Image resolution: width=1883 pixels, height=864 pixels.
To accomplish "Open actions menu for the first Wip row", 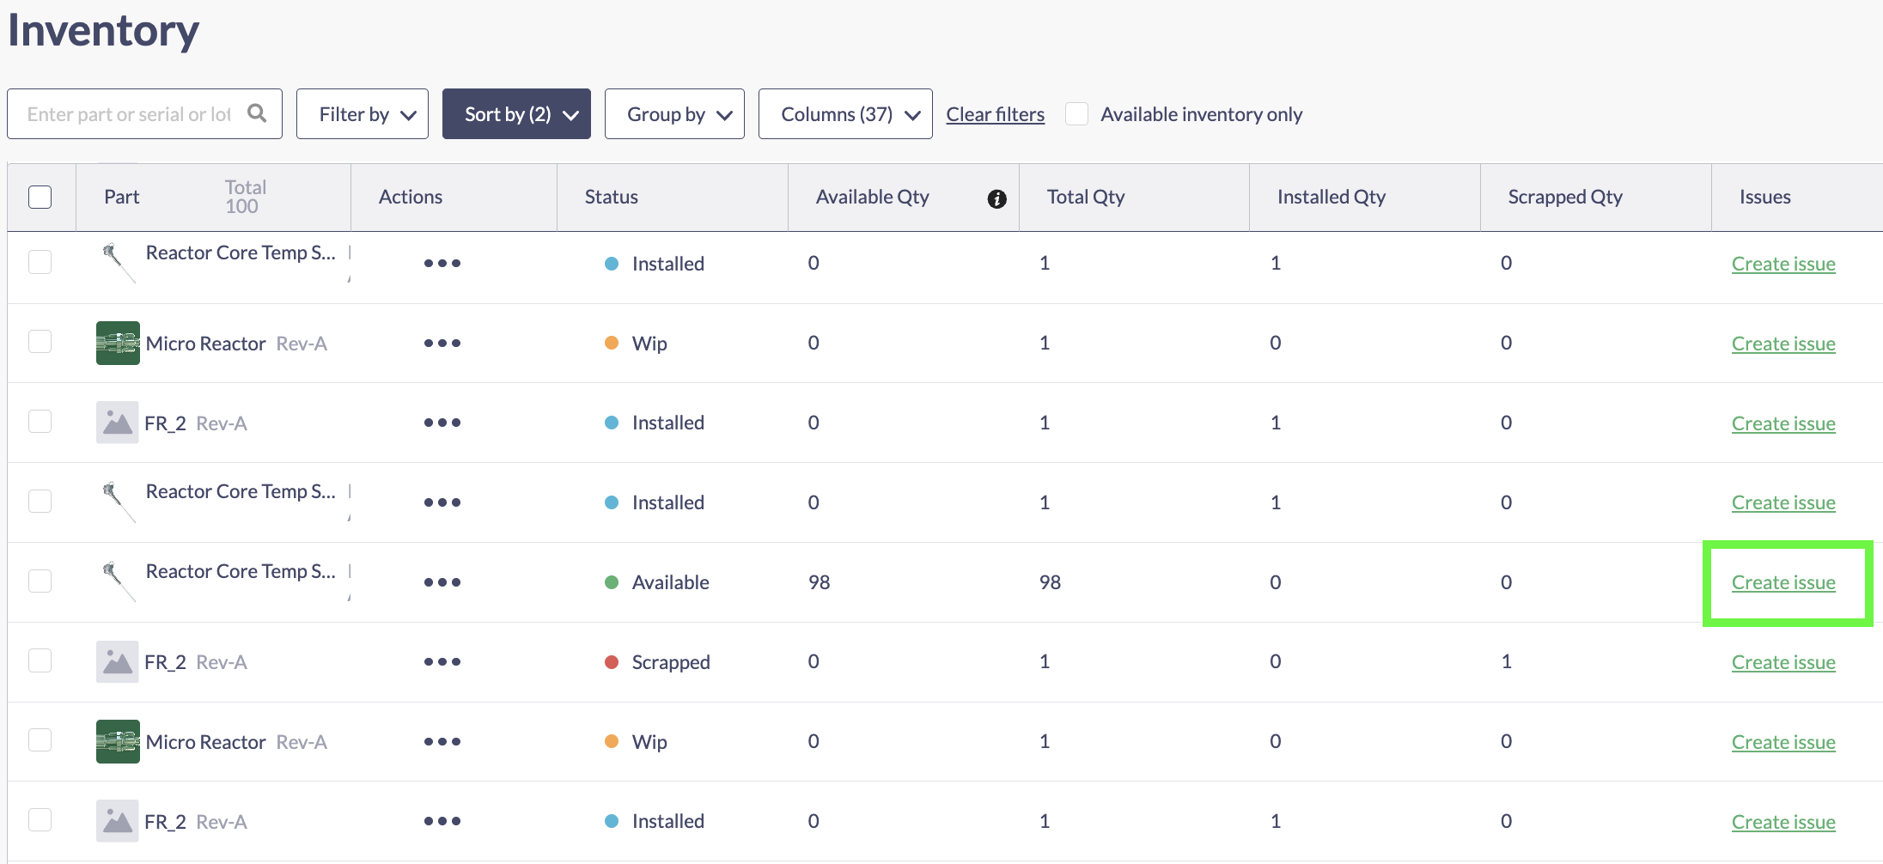I will (x=442, y=344).
